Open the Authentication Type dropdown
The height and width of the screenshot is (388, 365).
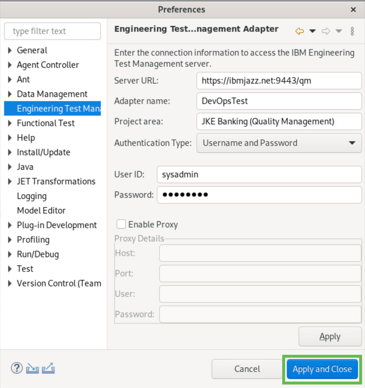(279, 143)
